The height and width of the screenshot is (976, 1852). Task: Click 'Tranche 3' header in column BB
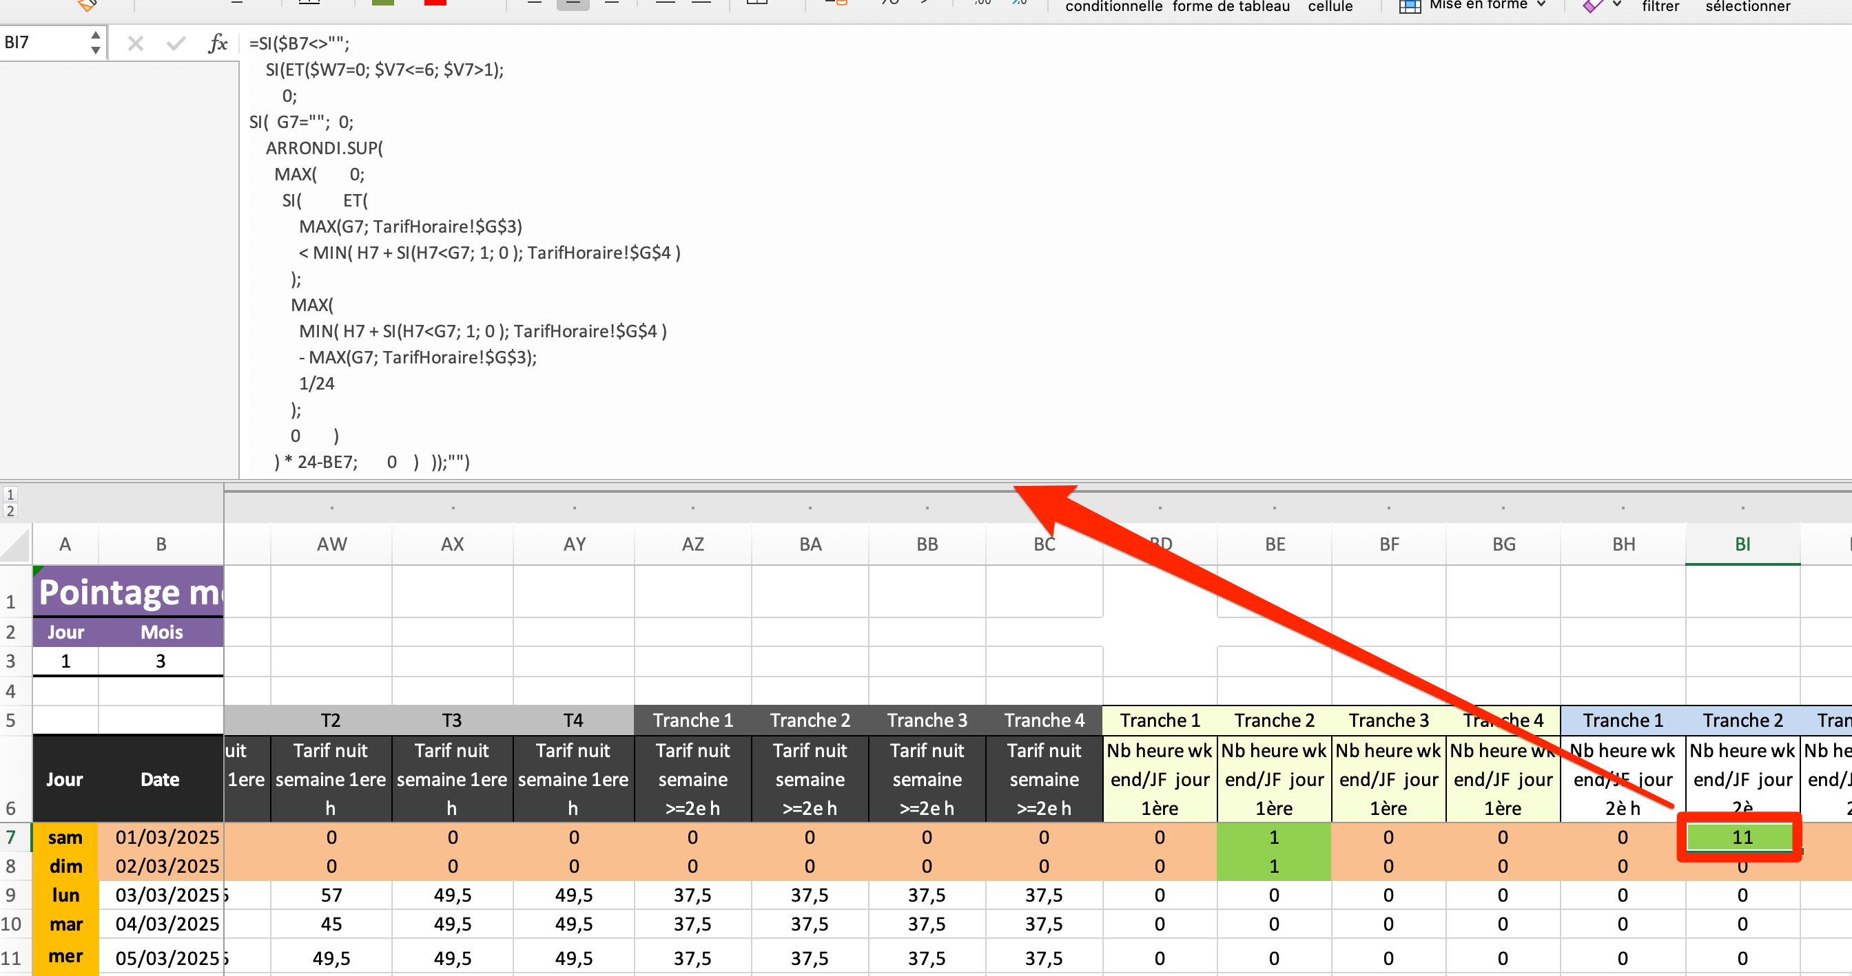pyautogui.click(x=927, y=721)
